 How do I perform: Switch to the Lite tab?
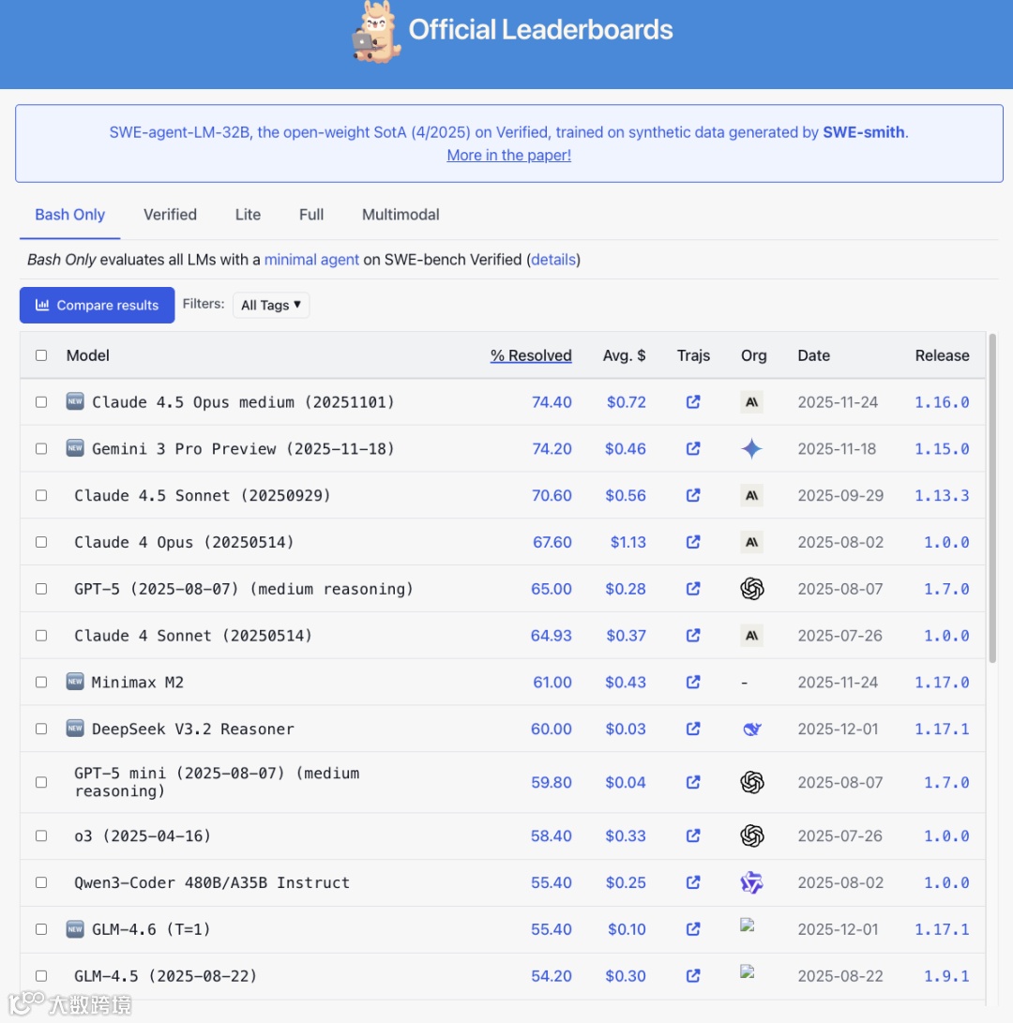point(248,215)
